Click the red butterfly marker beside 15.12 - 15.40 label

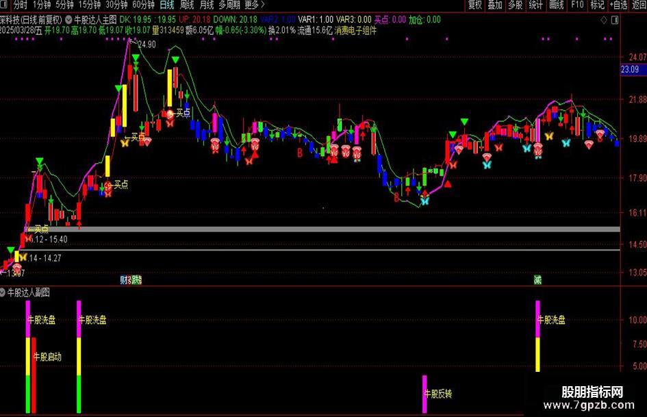29,238
